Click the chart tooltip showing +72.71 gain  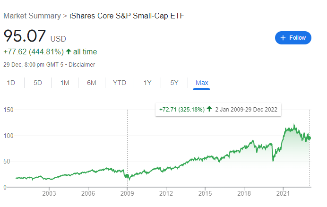coord(218,110)
